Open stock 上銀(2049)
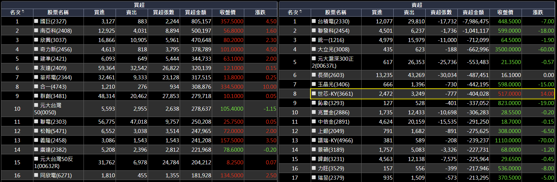 tap(331, 131)
